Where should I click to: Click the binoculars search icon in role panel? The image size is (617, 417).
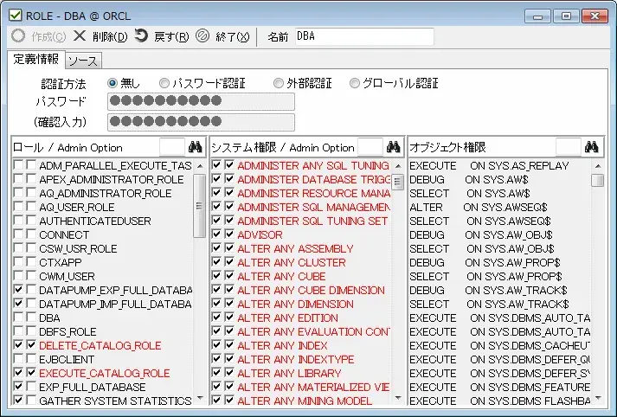[x=195, y=147]
